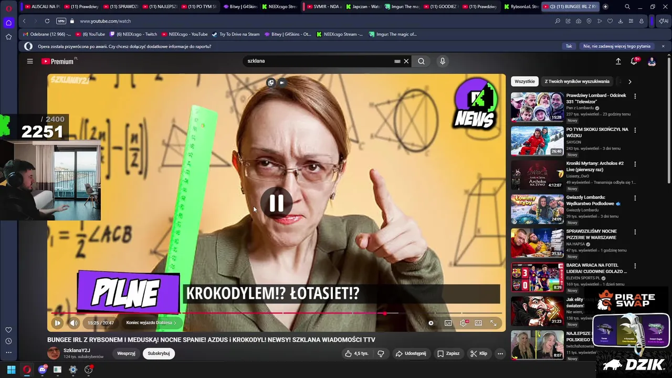Open the SzklanaY2J channel avatar
The width and height of the screenshot is (672, 378).
tap(54, 353)
